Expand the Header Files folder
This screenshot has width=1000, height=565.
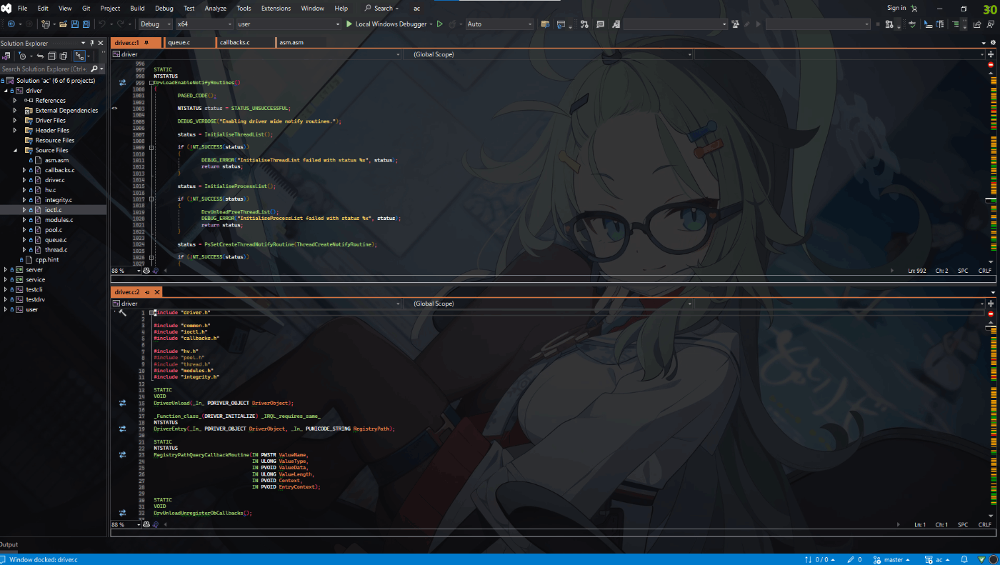15,131
